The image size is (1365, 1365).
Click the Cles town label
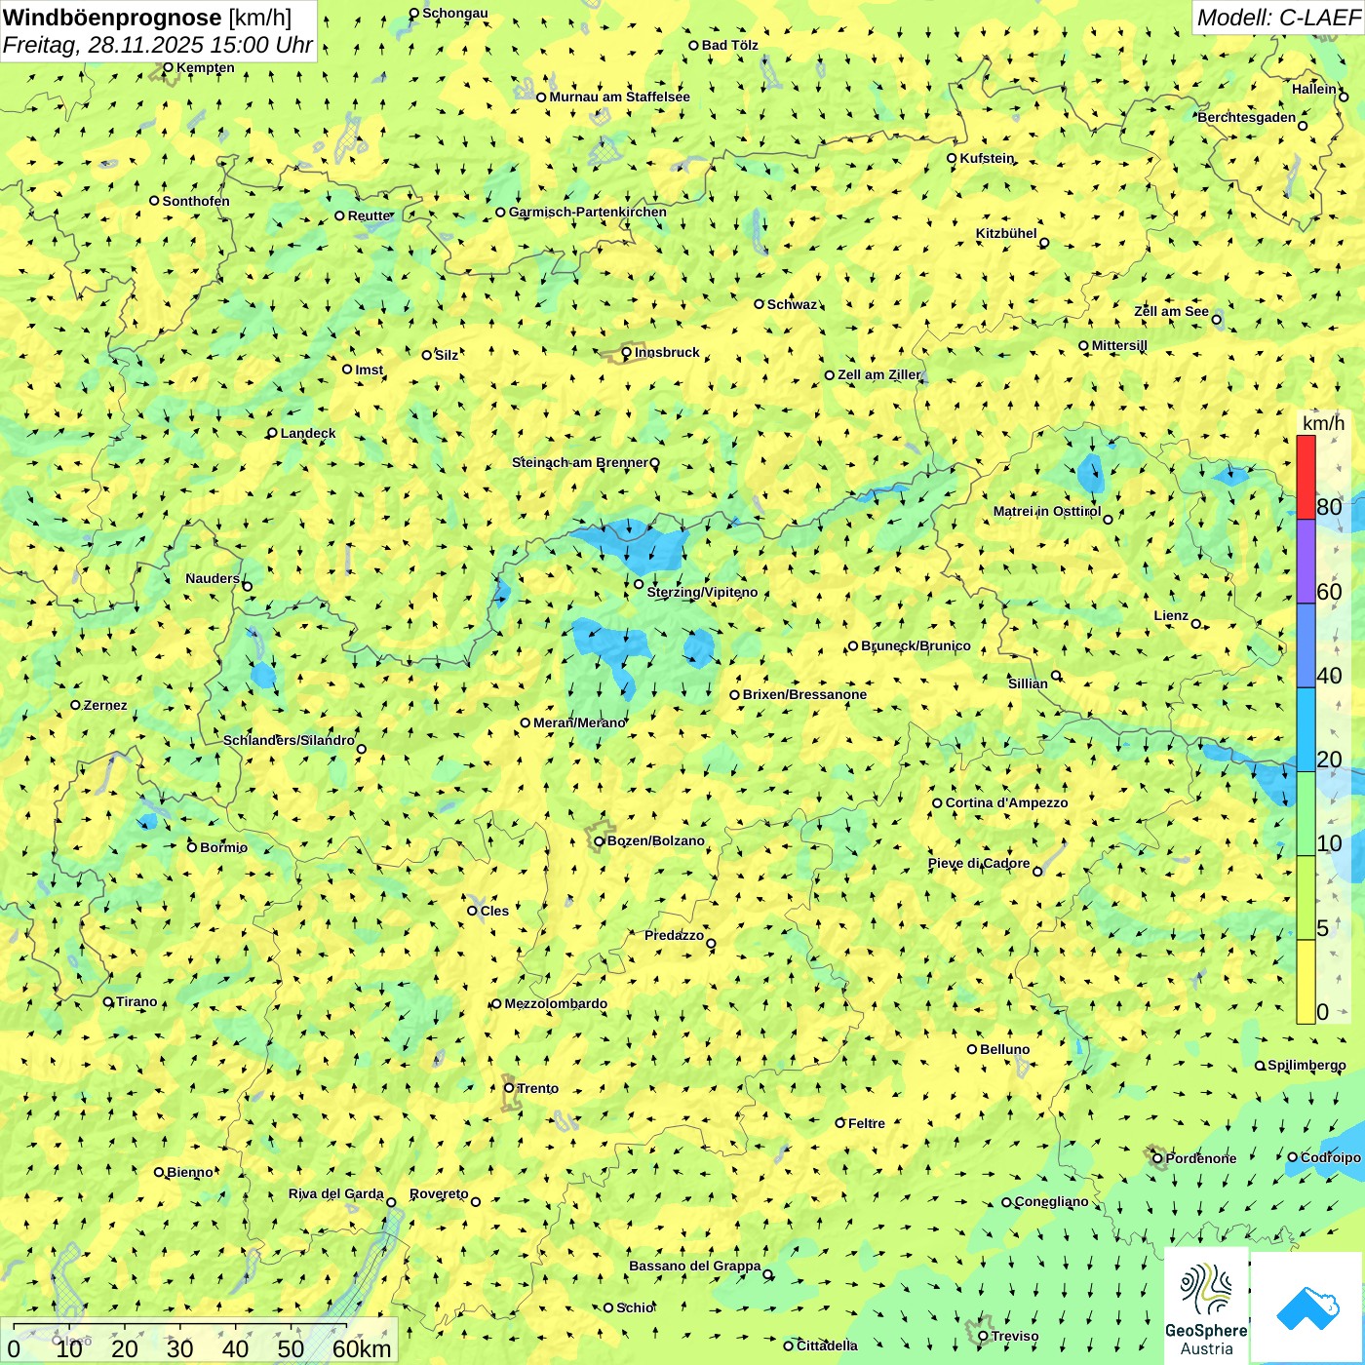click(x=494, y=911)
